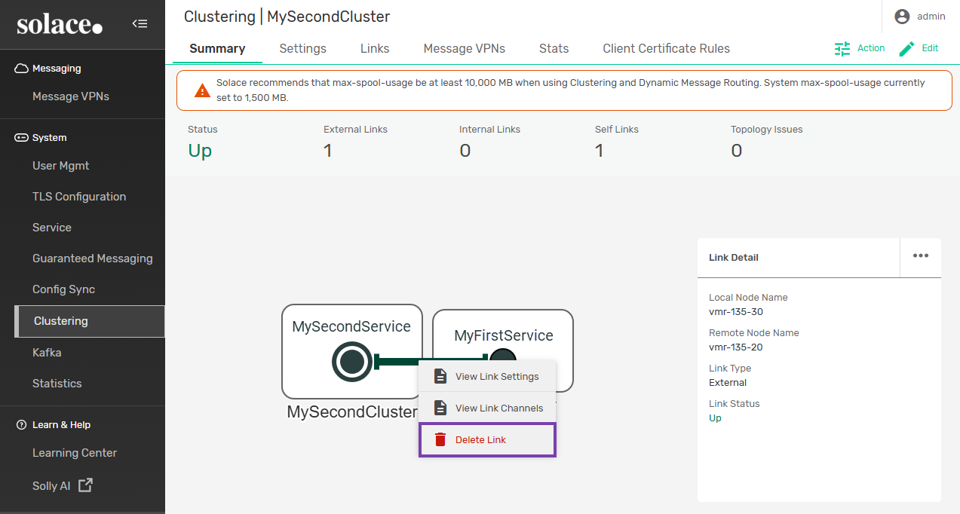
Task: Open the Action menu icon
Action: (x=842, y=48)
